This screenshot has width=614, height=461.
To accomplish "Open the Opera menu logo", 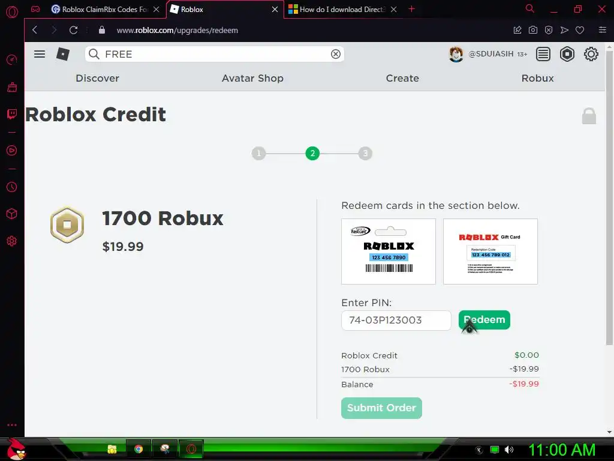I will (x=12, y=12).
